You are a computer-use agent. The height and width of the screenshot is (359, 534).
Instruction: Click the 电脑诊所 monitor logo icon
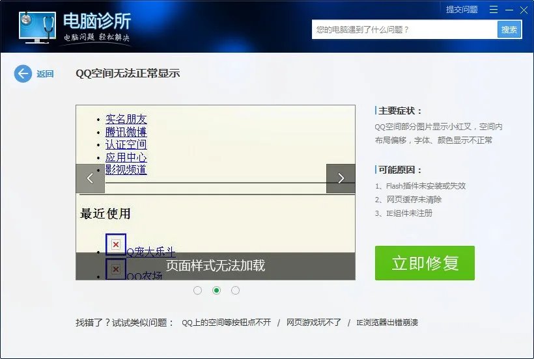tap(38, 27)
